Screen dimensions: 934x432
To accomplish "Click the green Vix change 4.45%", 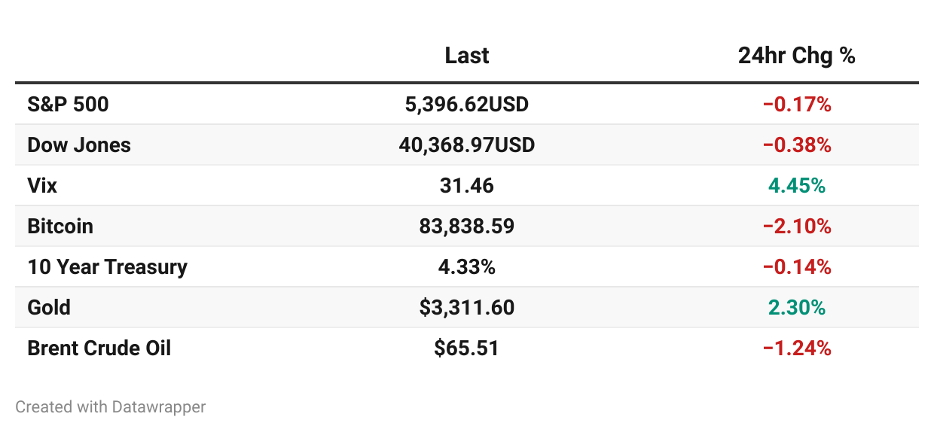I will coord(797,186).
